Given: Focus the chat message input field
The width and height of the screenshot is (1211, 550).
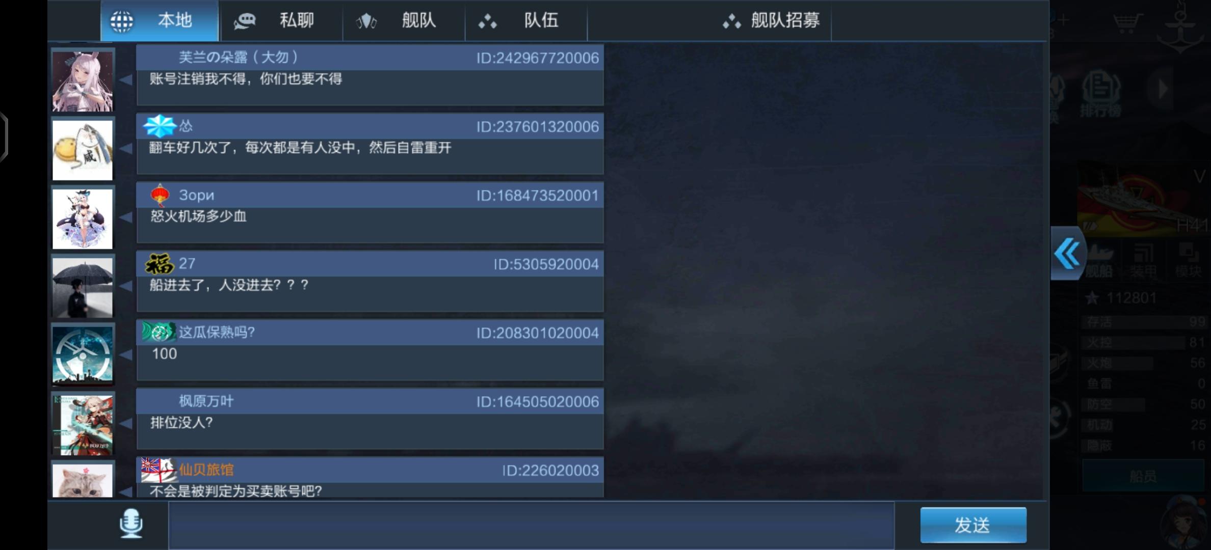Looking at the screenshot, I should tap(532, 525).
